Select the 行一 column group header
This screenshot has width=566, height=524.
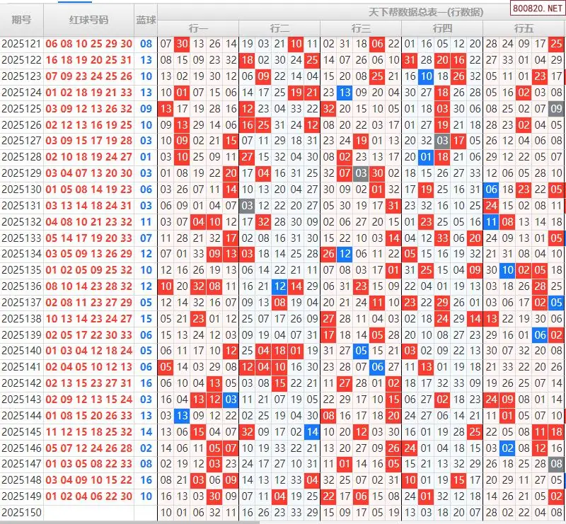pos(198,28)
